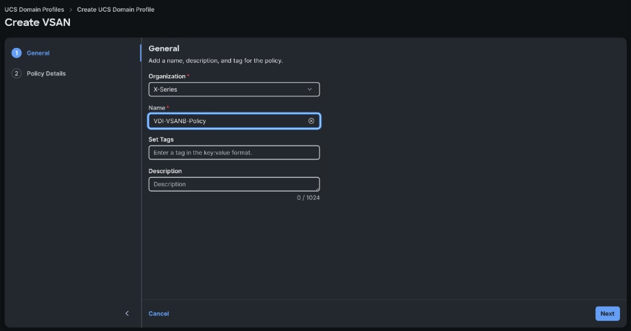Click the 'Add a name, description, and tag' text

215,61
